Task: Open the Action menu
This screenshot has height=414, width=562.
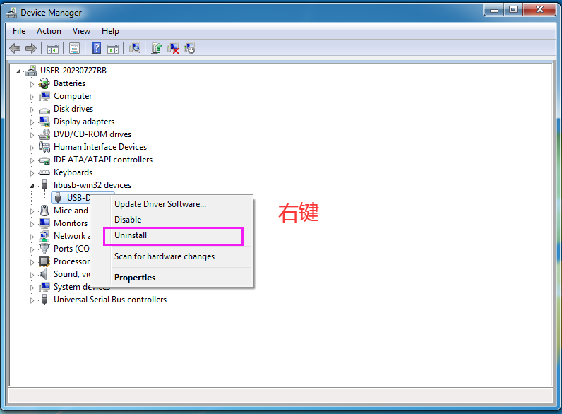Action: point(49,31)
